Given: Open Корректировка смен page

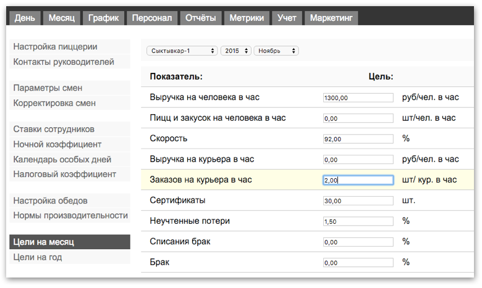Looking at the screenshot, I should [x=70, y=103].
